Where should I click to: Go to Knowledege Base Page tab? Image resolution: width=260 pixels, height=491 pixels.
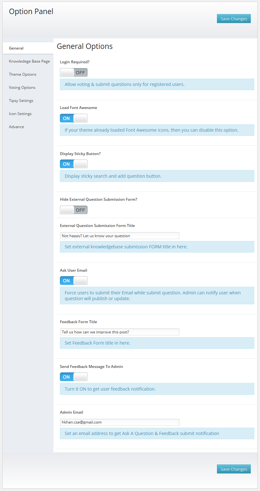coord(29,61)
